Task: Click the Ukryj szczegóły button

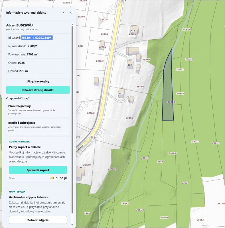Action: tap(38, 82)
